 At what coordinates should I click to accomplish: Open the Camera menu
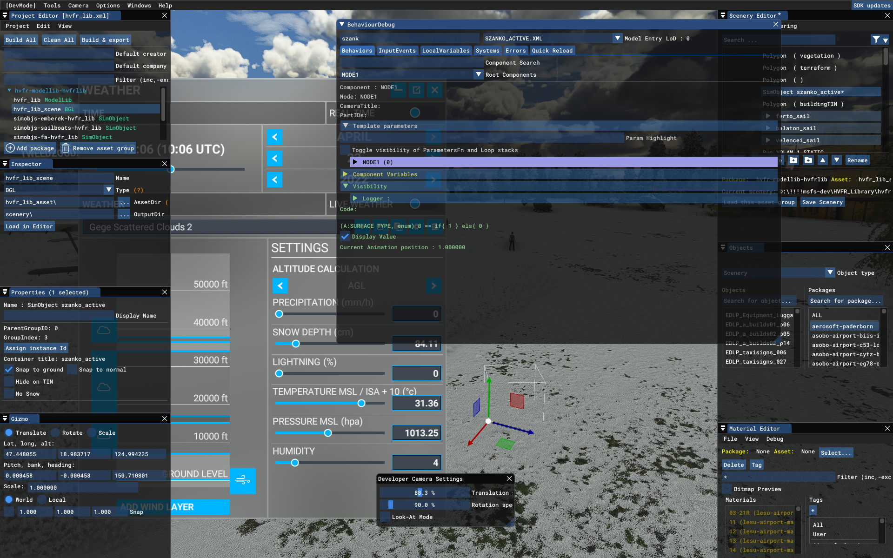(78, 6)
